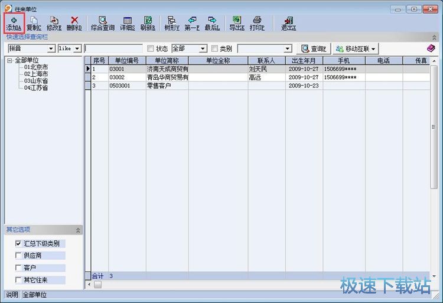Screen dimensions: 443x303
Task: Click the table scroll up arrow
Action: coord(434,61)
